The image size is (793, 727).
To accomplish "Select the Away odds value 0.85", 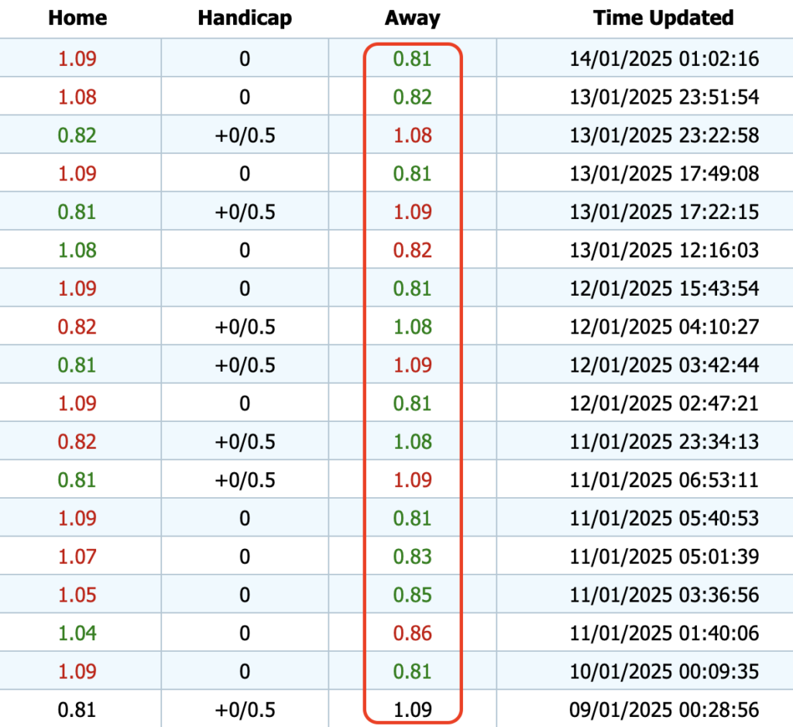I will pyautogui.click(x=412, y=595).
